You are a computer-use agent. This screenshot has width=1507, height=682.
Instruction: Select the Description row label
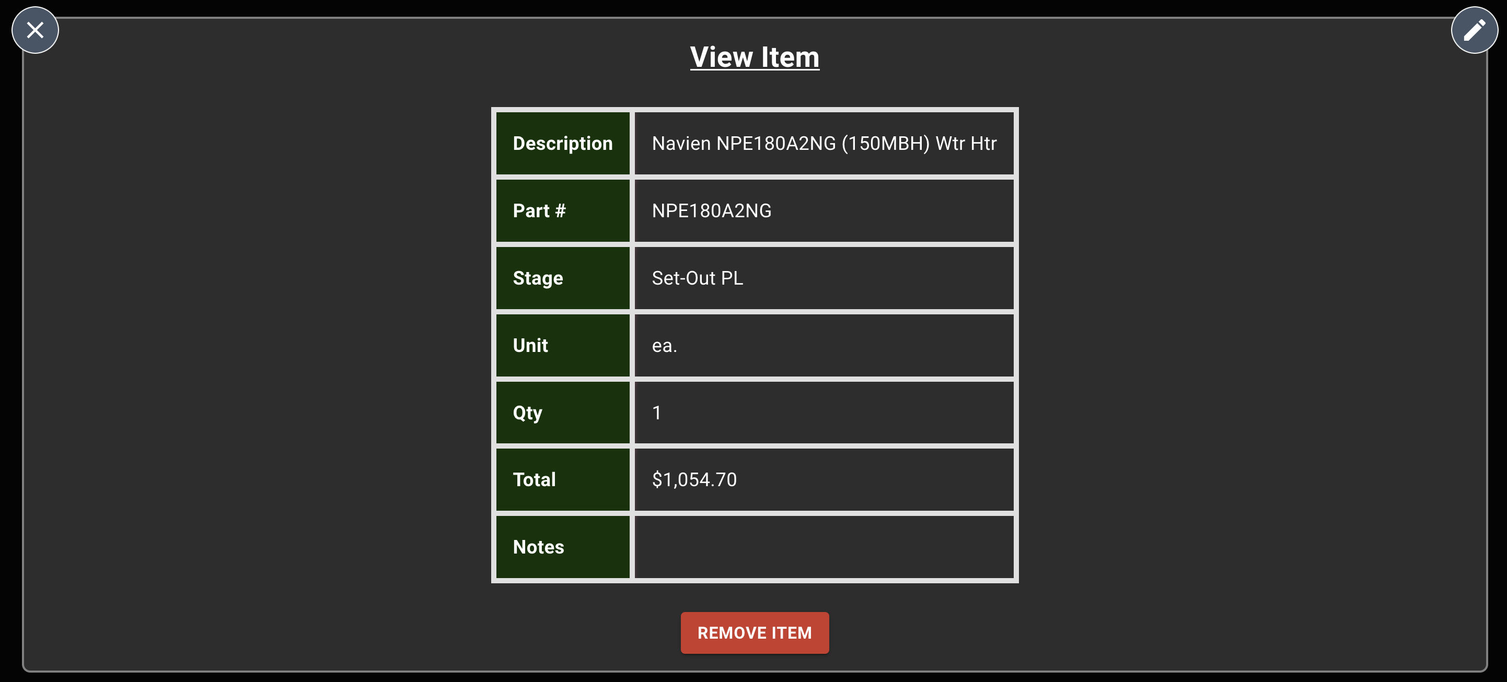coord(562,143)
